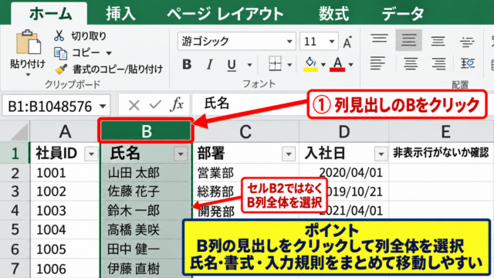Toggle Italic formatting

pos(209,65)
